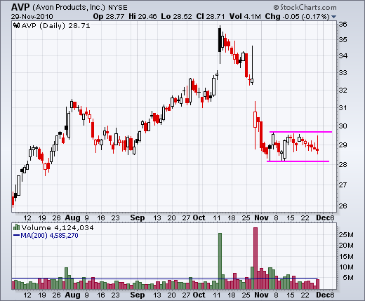
Task: Click the Oct label on price chart axis
Action: (x=199, y=218)
